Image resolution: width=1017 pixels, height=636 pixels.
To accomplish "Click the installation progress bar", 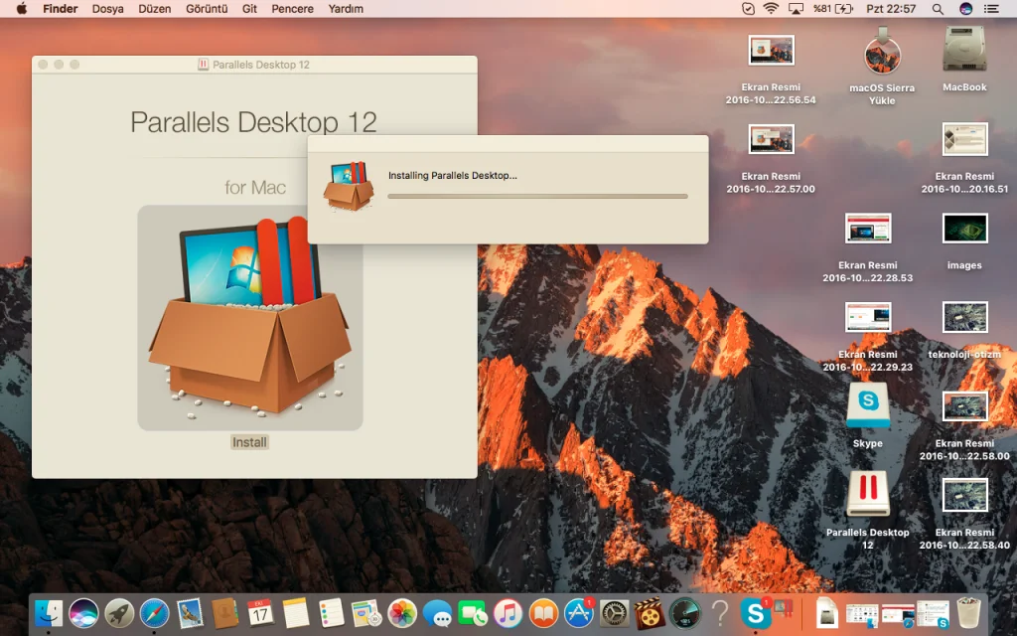I will tap(537, 196).
